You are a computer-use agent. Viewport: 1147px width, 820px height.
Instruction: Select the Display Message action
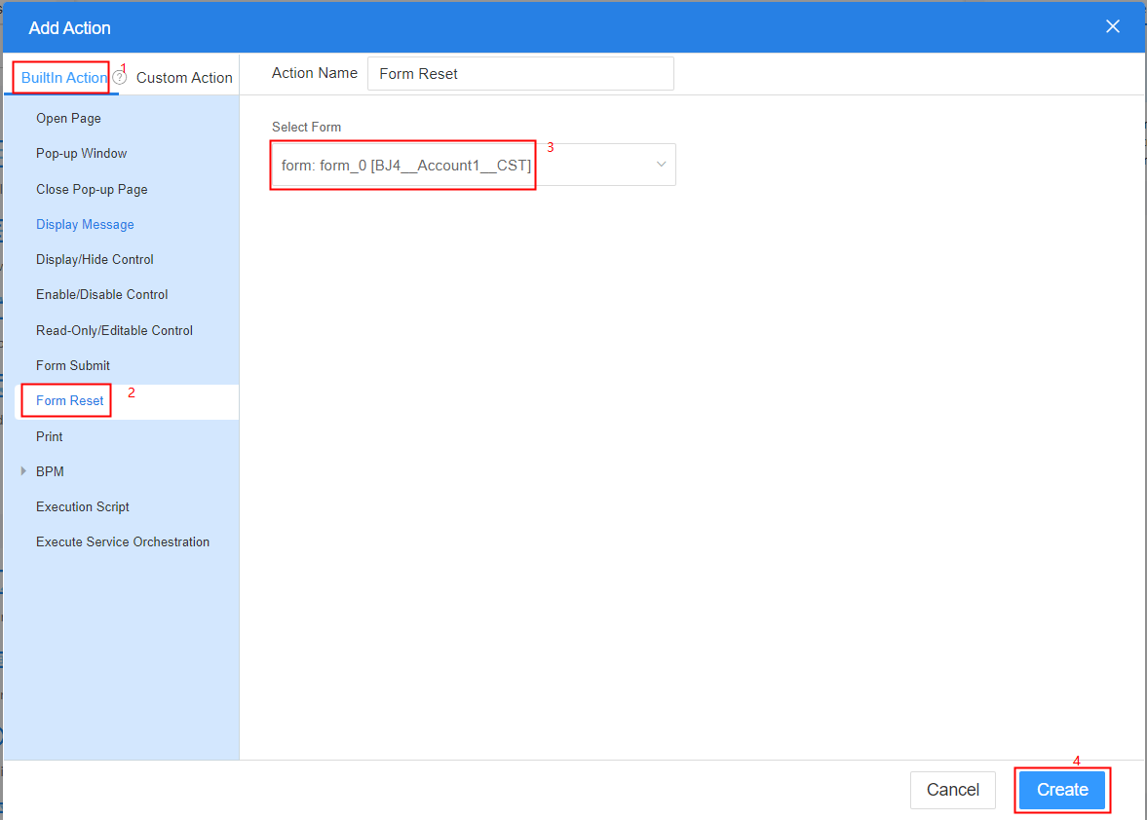[x=85, y=224]
